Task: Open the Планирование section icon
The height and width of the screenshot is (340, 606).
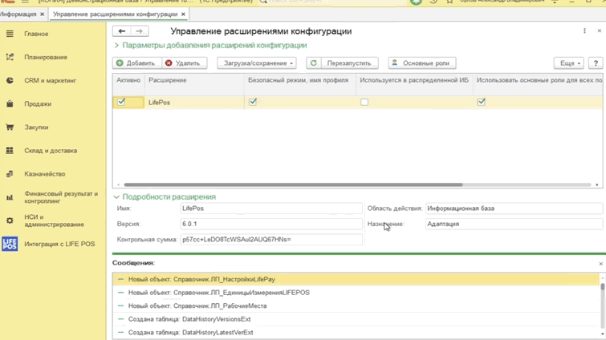Action: coord(10,57)
